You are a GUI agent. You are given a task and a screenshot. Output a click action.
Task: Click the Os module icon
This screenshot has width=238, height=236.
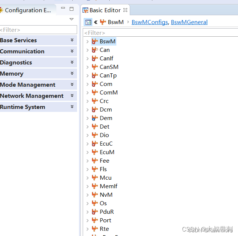click(95, 203)
